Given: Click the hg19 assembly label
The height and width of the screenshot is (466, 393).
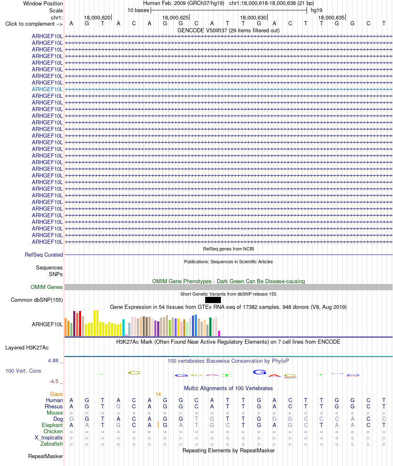Looking at the screenshot, I should [316, 10].
